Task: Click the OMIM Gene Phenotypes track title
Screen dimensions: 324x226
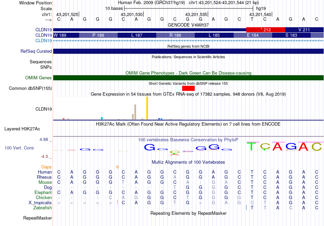Action: pyautogui.click(x=188, y=73)
